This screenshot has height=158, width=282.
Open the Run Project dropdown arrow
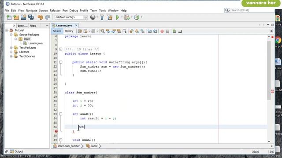(122, 17)
